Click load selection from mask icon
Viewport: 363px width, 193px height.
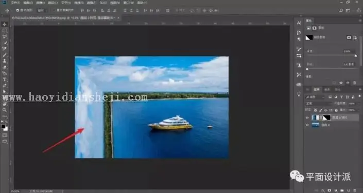(x=334, y=83)
